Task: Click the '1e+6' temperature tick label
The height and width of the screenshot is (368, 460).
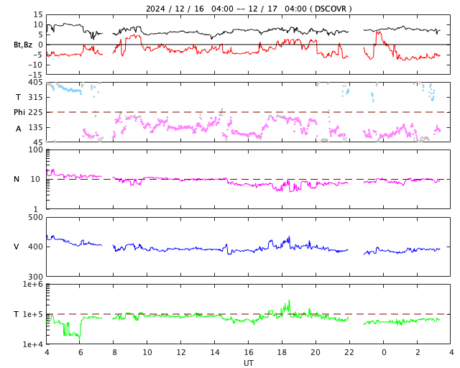Action: click(33, 284)
